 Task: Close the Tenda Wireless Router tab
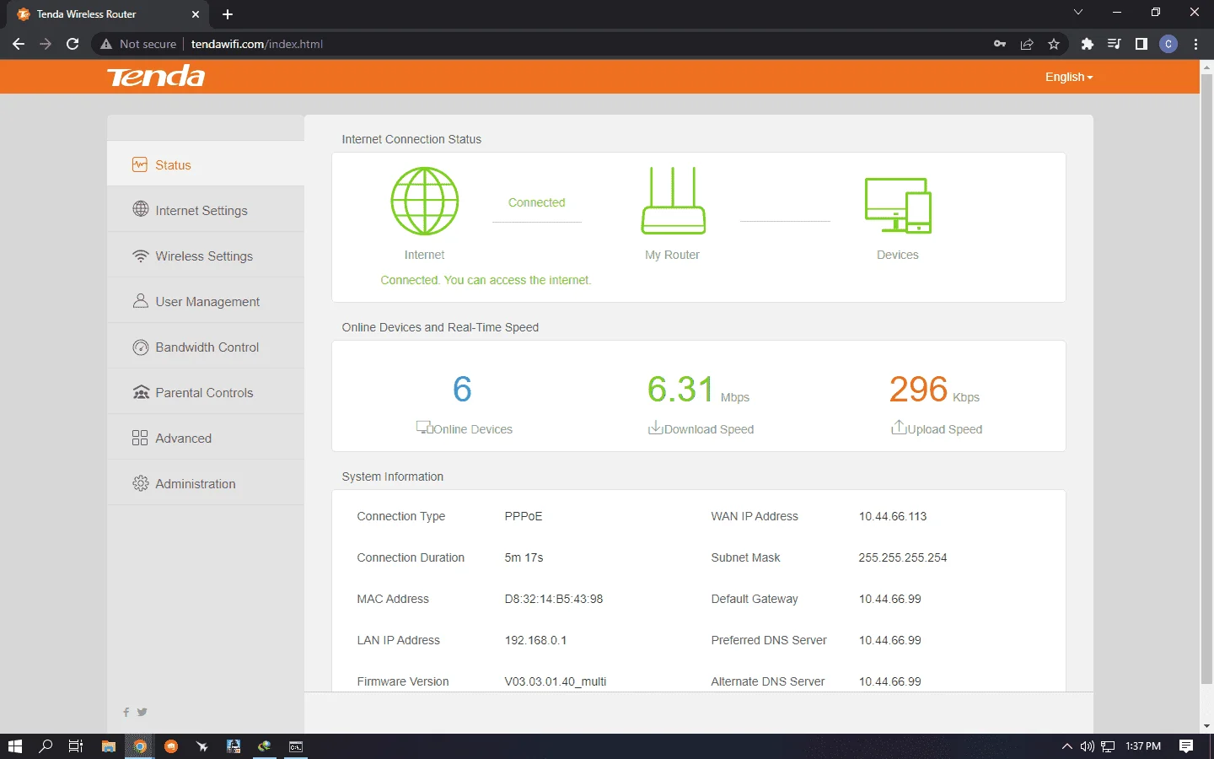click(196, 14)
